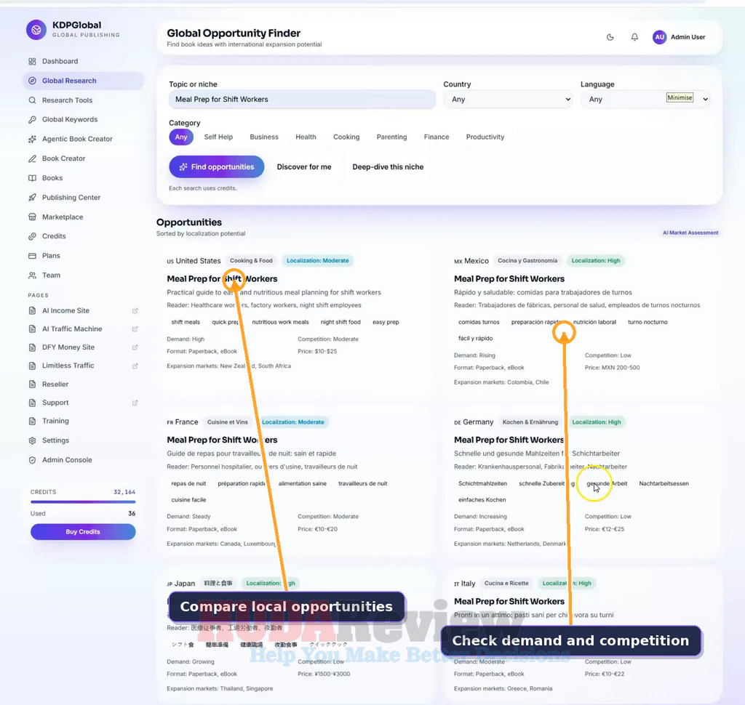Focus the Topic or niche field
Screen dimensions: 745x705
302,100
